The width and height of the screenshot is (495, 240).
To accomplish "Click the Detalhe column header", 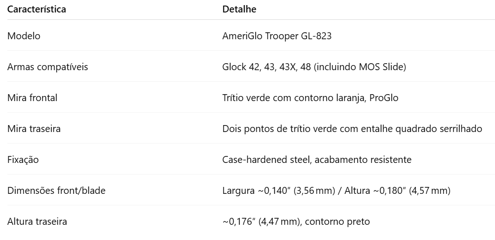I will [x=239, y=9].
